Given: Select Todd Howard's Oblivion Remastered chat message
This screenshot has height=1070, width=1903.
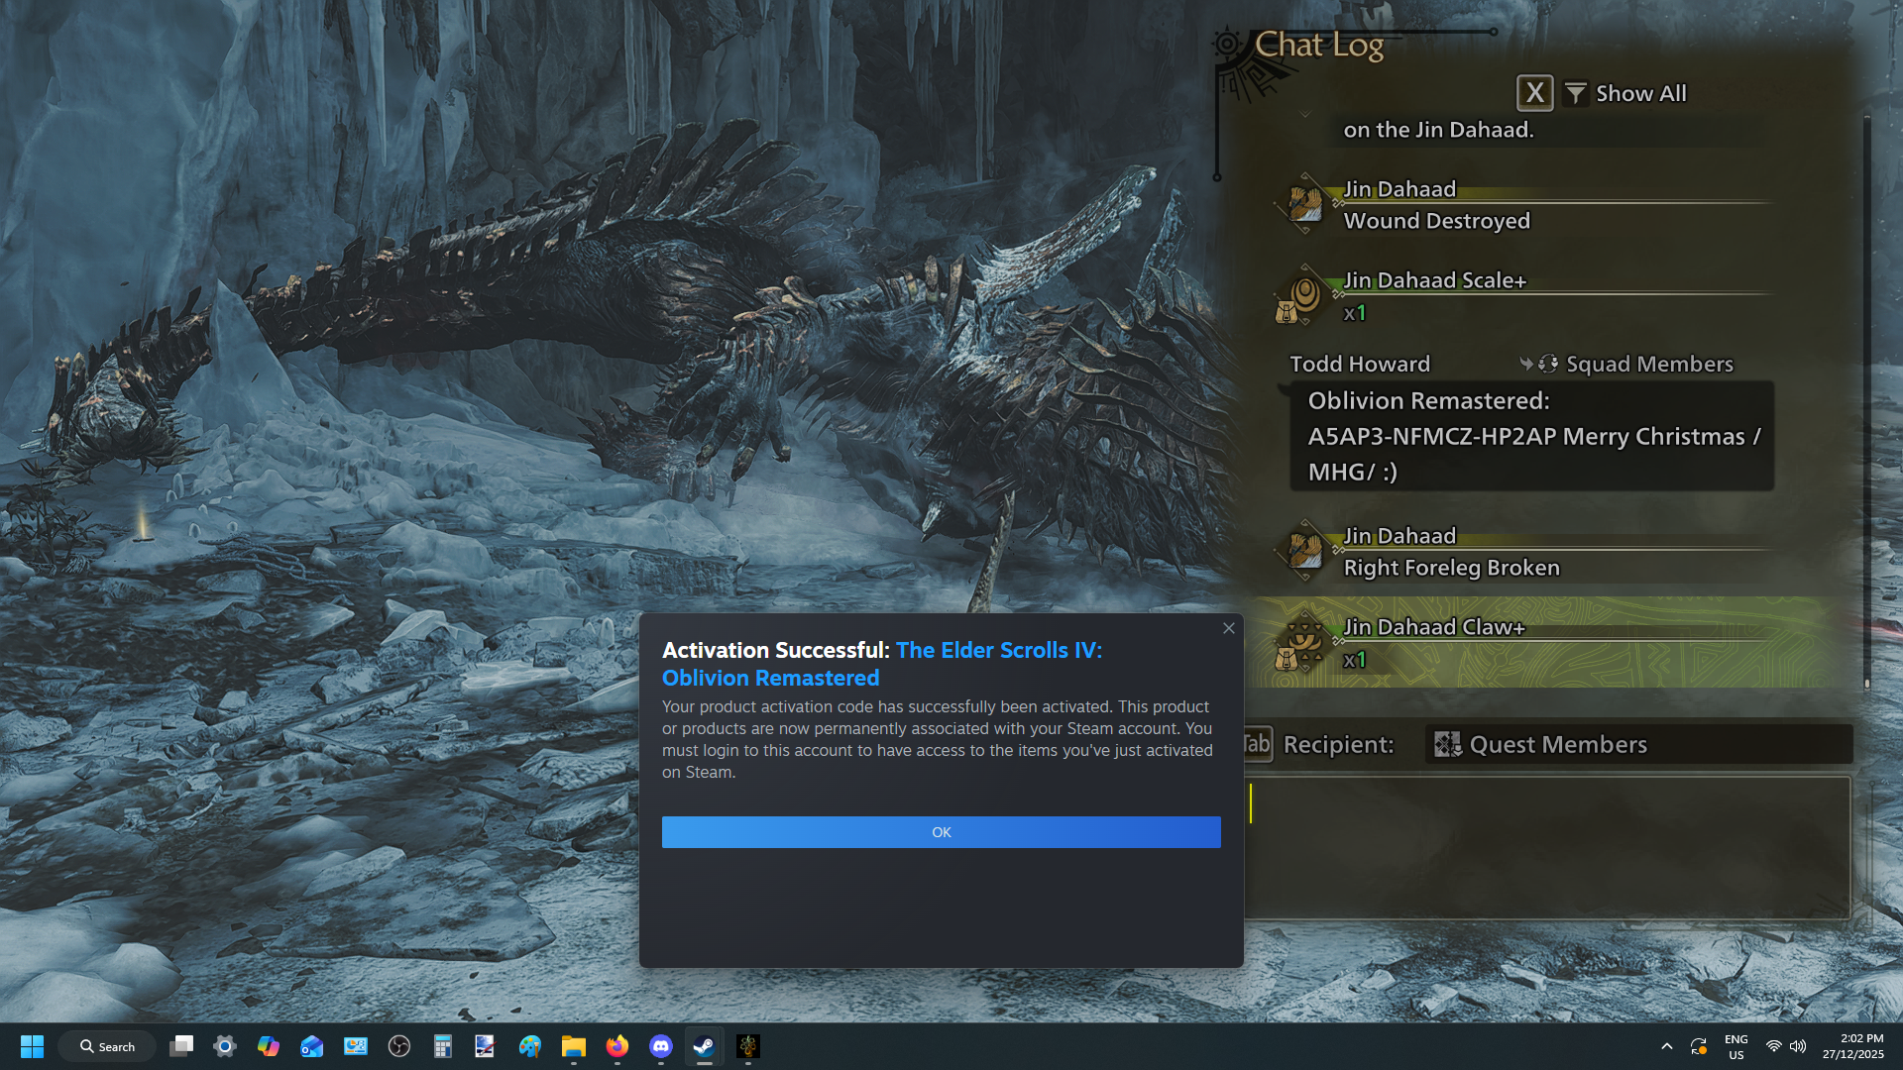Looking at the screenshot, I should point(1531,436).
